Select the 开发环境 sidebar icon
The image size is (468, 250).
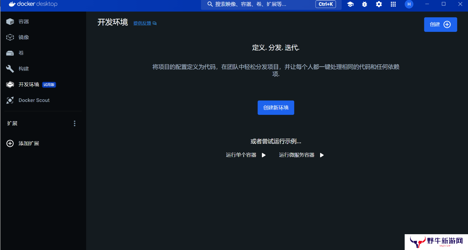point(10,84)
